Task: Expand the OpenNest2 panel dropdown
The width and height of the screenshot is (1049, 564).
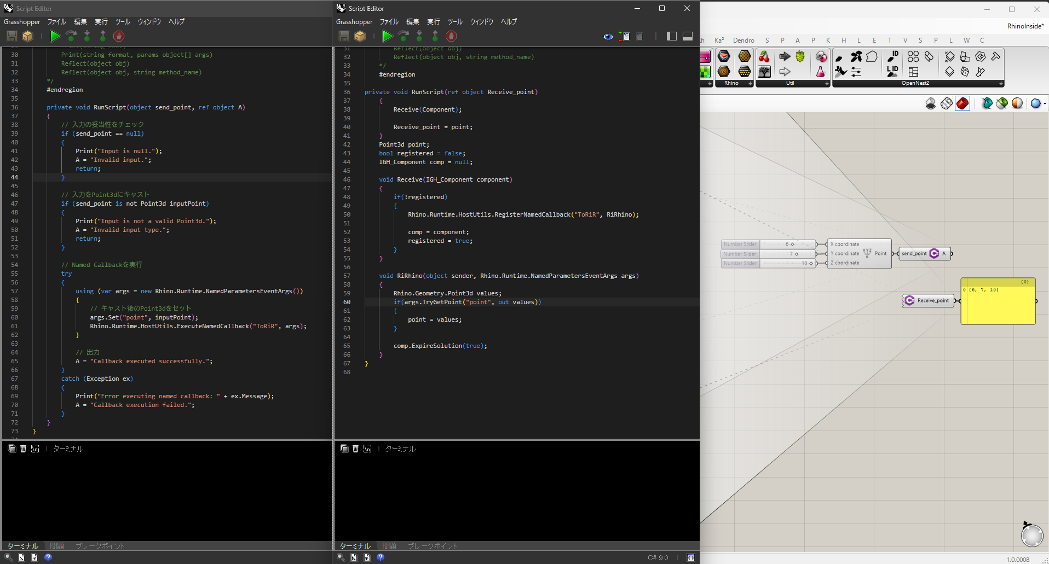Action: click(1000, 84)
